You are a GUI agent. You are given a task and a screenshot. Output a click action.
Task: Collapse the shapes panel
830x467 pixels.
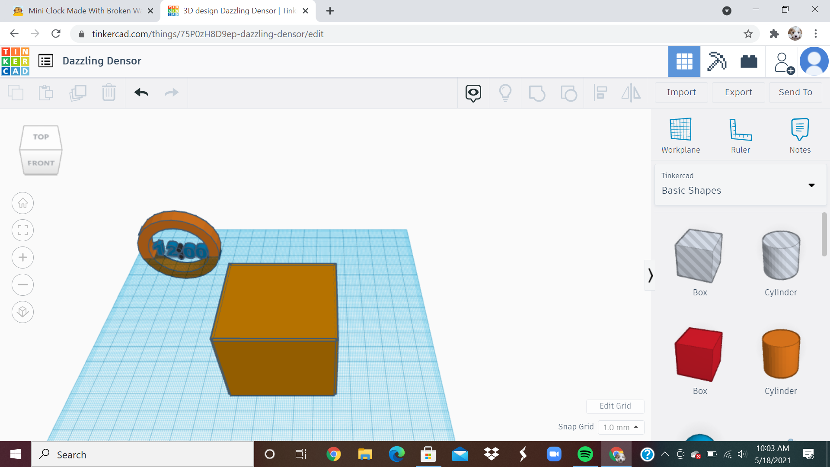(x=650, y=275)
